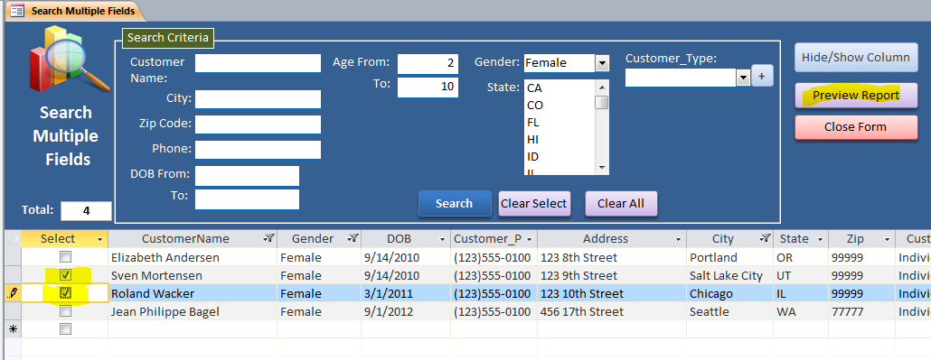
Task: Click the Phone input field
Action: [x=258, y=150]
